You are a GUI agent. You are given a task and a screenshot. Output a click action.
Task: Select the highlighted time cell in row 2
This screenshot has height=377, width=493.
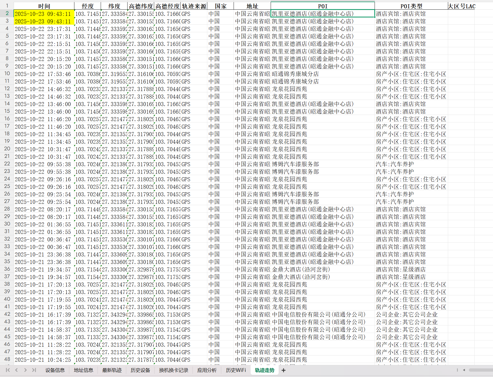(x=44, y=14)
